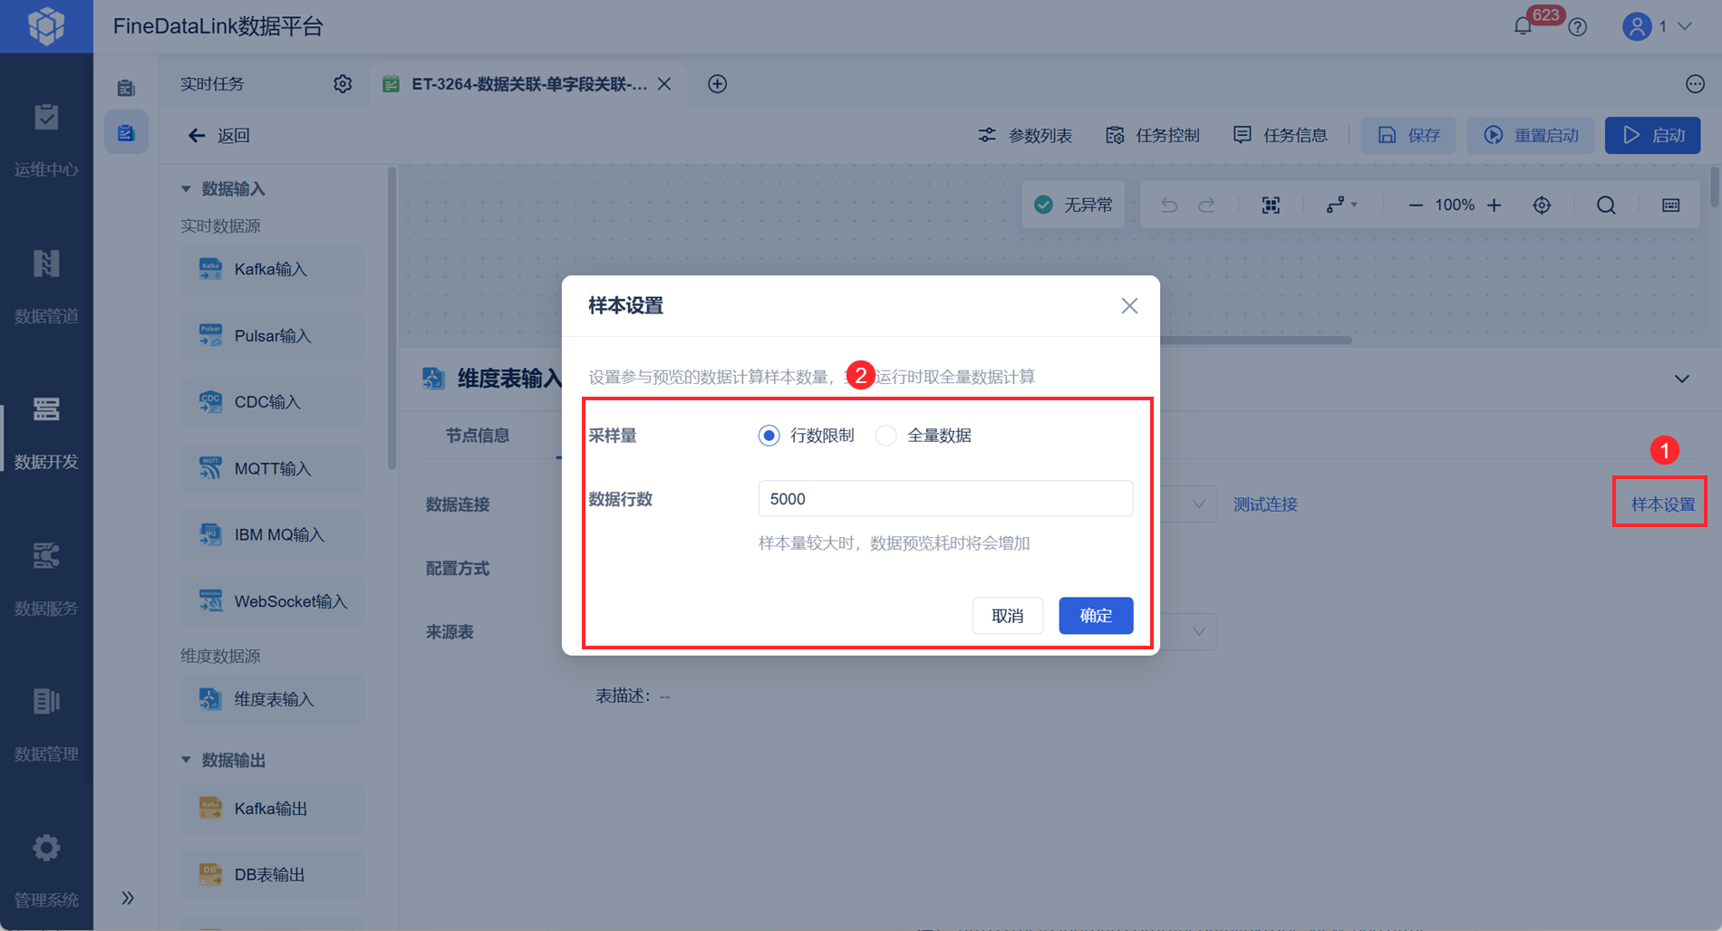Screen dimensions: 1722x931
Task: Close the ET-3264 task tab
Action: point(664,83)
